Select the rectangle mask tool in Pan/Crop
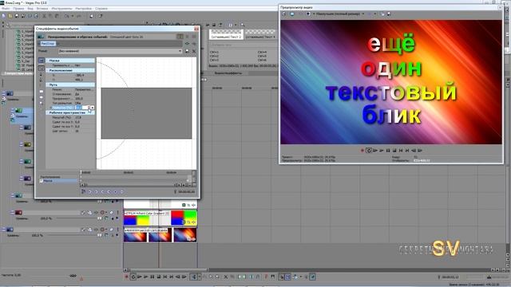 tap(41, 92)
